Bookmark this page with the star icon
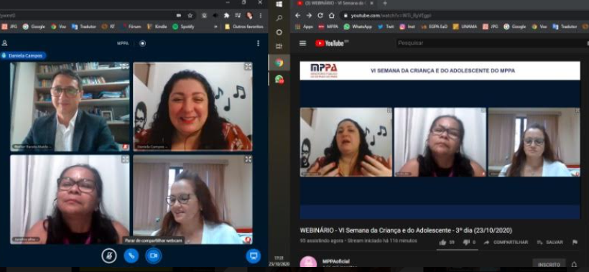Image resolution: width=589 pixels, height=272 pixels. 190,16
